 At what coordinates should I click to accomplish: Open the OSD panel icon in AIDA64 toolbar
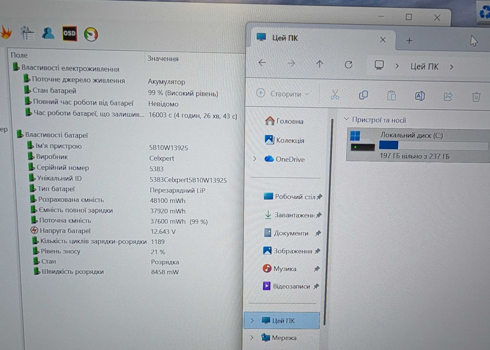(69, 33)
